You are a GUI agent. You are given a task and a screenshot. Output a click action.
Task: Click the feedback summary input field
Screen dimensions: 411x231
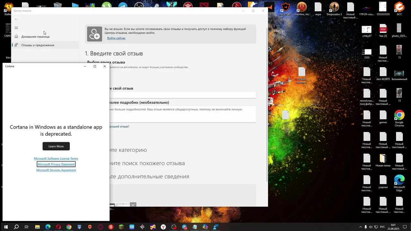pos(183,95)
